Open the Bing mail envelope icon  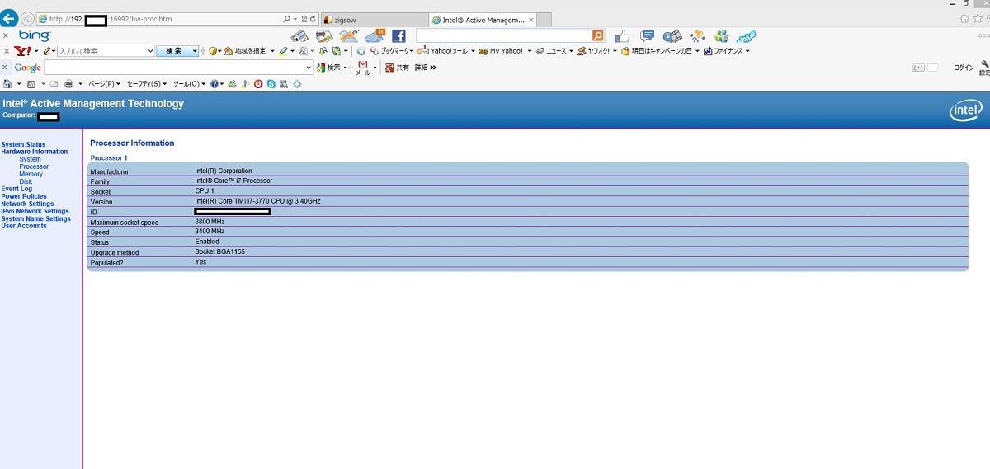(375, 35)
